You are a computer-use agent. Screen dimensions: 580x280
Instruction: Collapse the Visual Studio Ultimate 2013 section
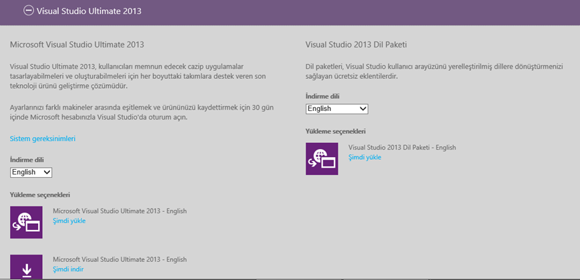28,11
